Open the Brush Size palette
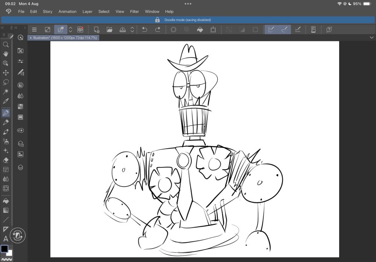The height and width of the screenshot is (262, 376). pyautogui.click(x=21, y=72)
